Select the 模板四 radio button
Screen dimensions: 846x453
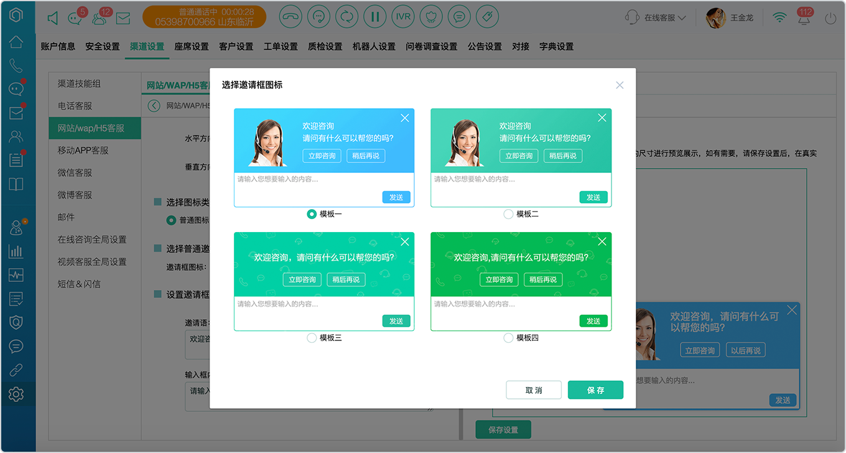[508, 338]
